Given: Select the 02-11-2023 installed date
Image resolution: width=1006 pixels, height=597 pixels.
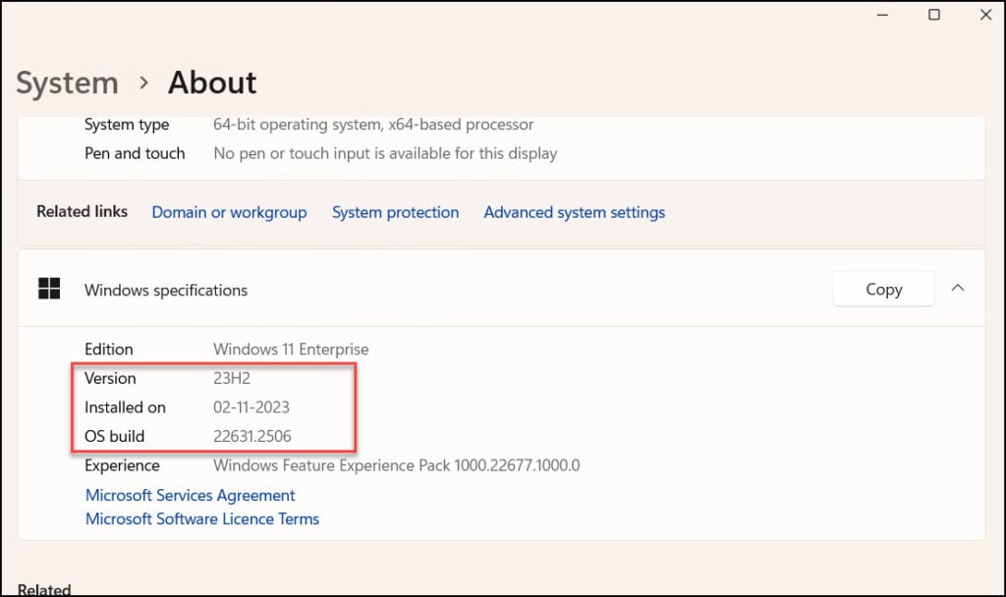Looking at the screenshot, I should click(251, 407).
